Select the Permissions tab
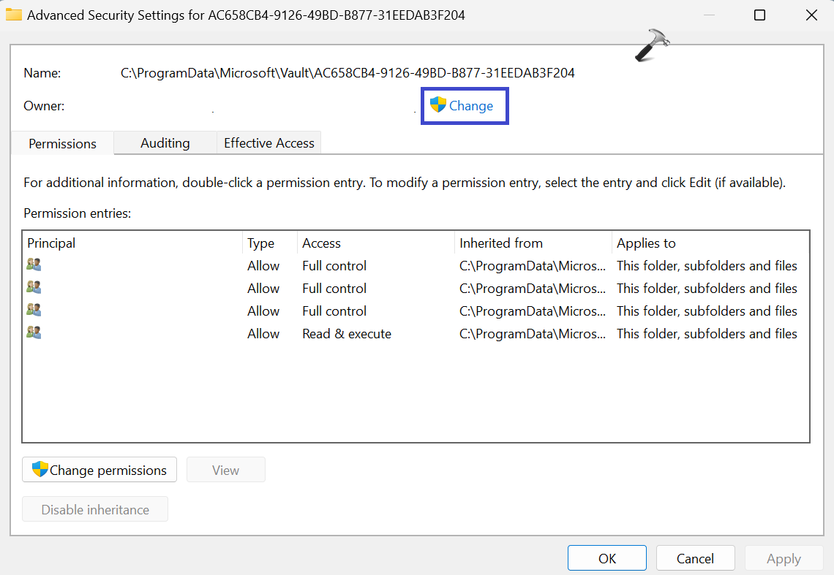Screen dimensions: 834x575 [x=62, y=144]
